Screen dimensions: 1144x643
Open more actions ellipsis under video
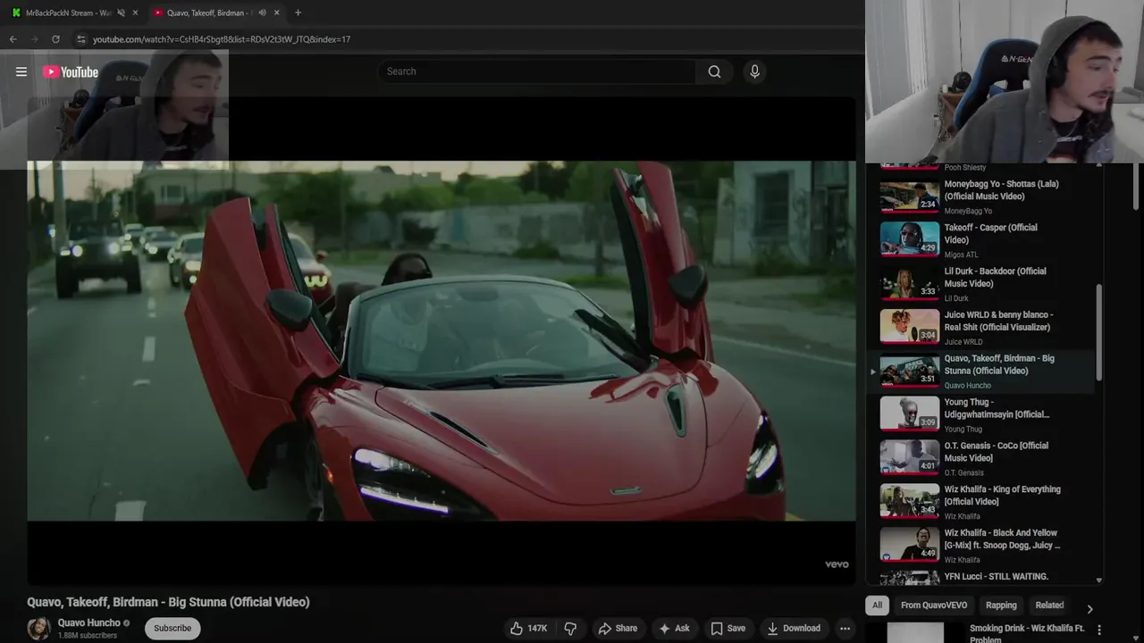[845, 628]
